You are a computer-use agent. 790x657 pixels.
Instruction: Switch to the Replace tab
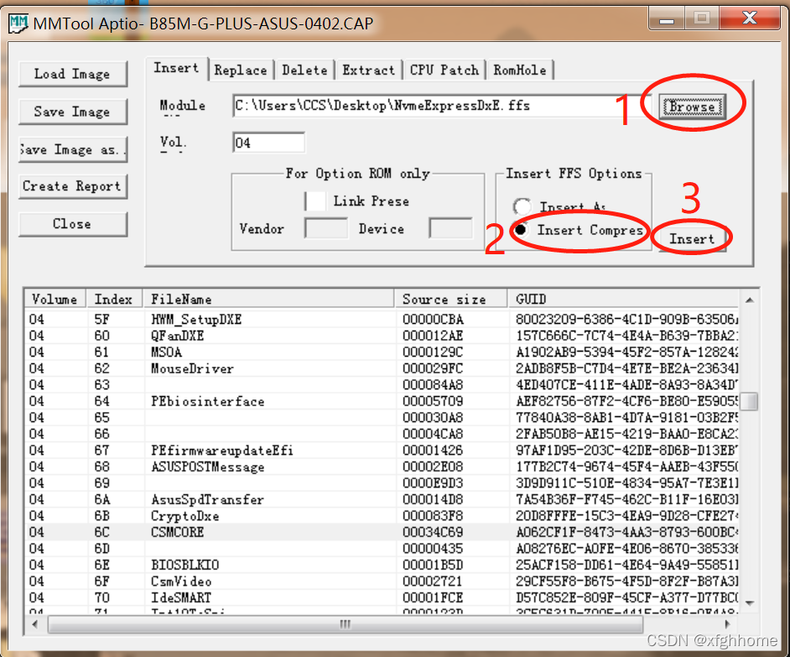coord(241,70)
